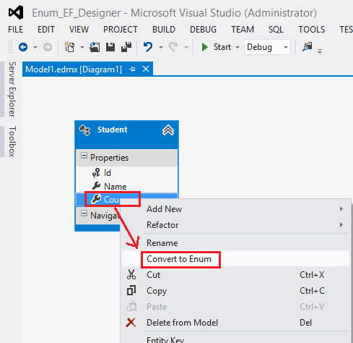
Task: Open the Server Explorer side tab
Action: pos(12,89)
